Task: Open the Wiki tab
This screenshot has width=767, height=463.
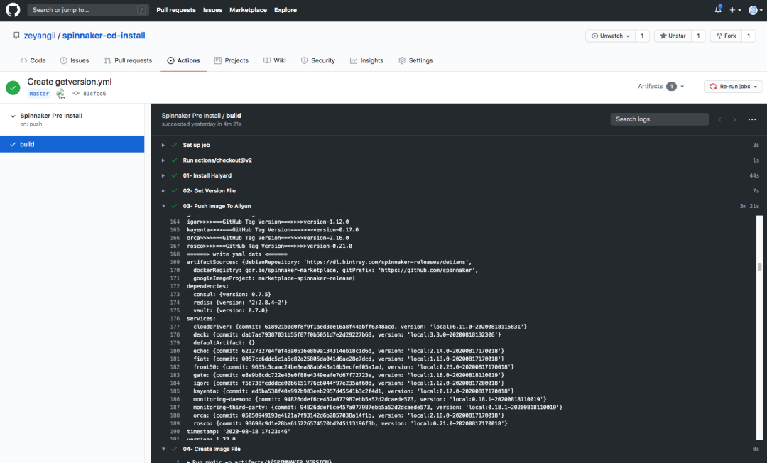Action: click(274, 60)
